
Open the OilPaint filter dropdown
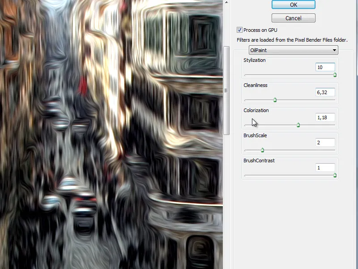294,50
